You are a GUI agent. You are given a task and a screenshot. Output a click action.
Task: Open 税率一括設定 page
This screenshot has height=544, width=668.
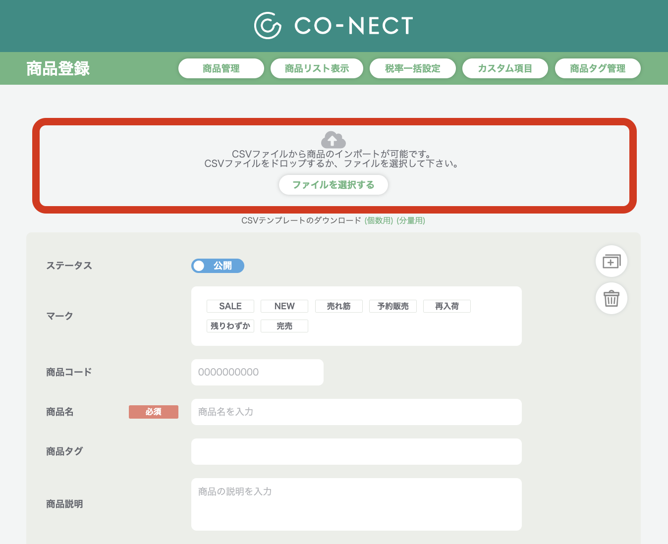pos(413,68)
